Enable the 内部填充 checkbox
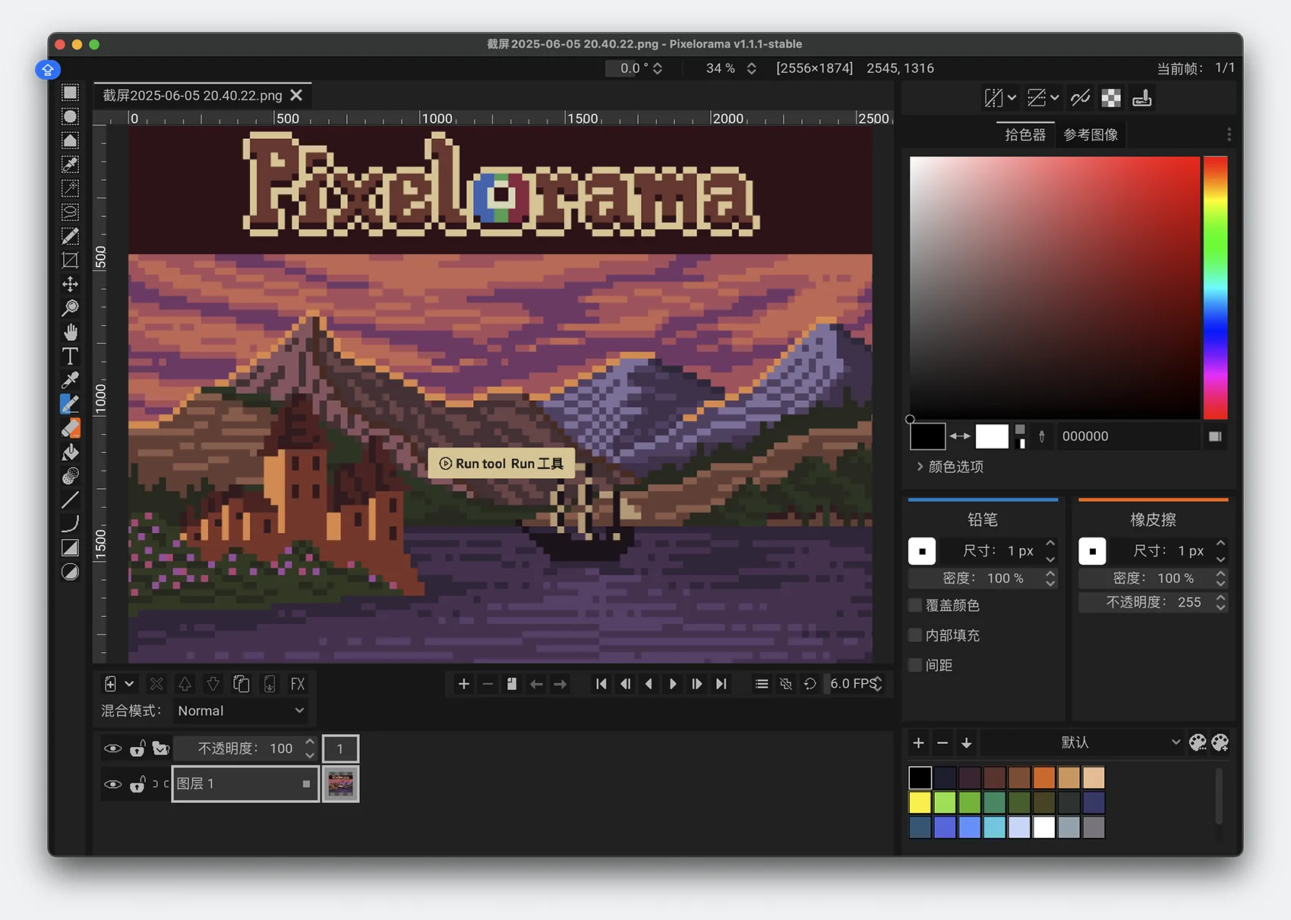 916,635
